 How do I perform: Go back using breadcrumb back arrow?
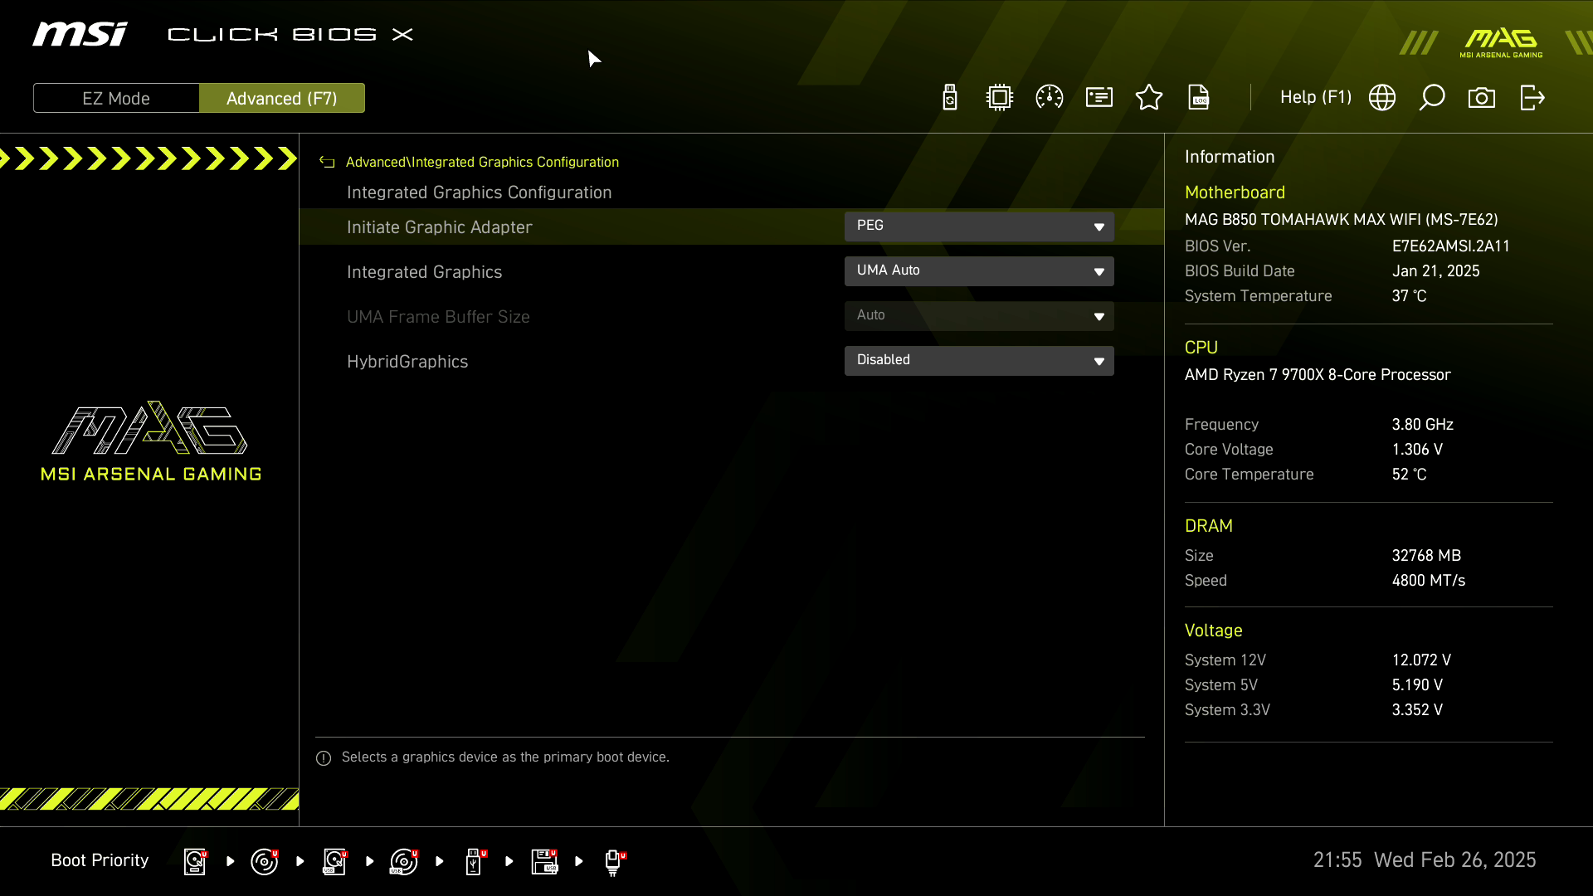pyautogui.click(x=328, y=163)
